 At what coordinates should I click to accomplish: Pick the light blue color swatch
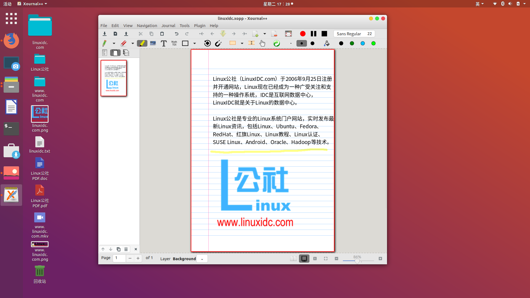click(363, 43)
